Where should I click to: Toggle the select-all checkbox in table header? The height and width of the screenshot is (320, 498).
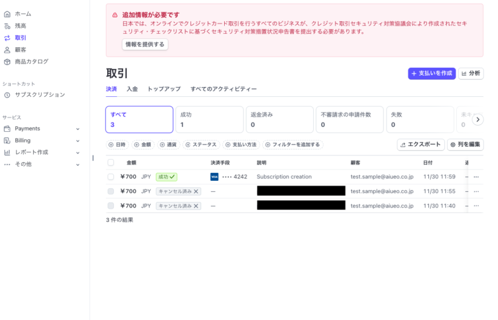tap(111, 163)
